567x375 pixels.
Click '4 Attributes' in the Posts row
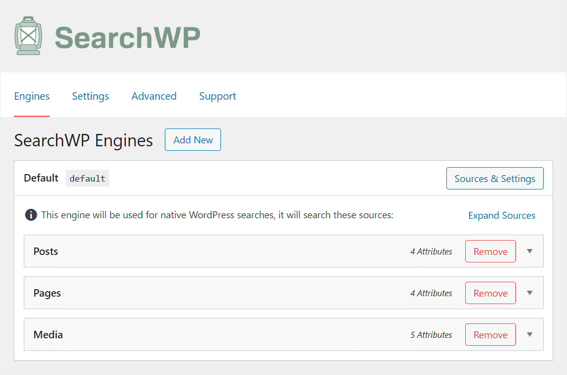click(x=431, y=251)
